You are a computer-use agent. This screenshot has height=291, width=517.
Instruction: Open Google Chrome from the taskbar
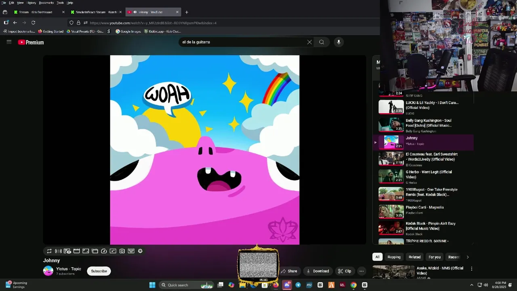click(x=353, y=285)
